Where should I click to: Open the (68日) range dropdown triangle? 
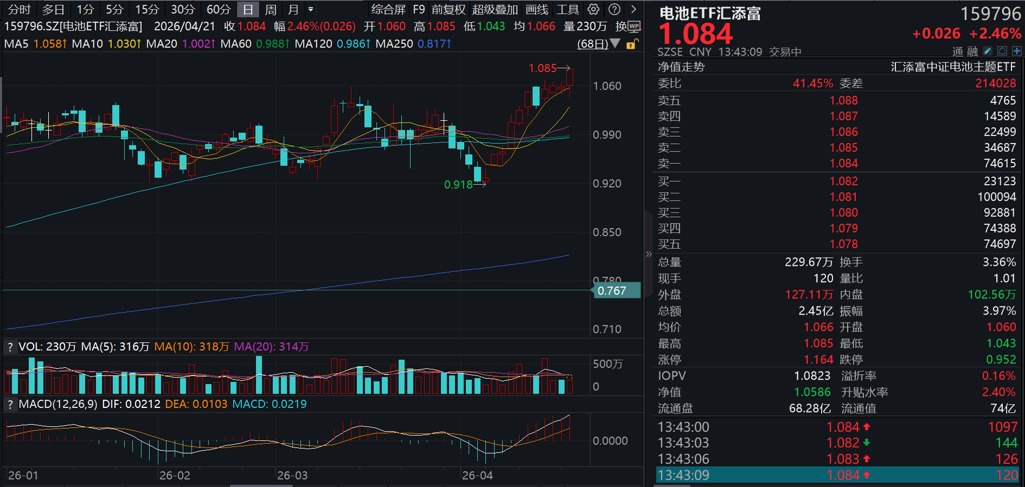[615, 43]
